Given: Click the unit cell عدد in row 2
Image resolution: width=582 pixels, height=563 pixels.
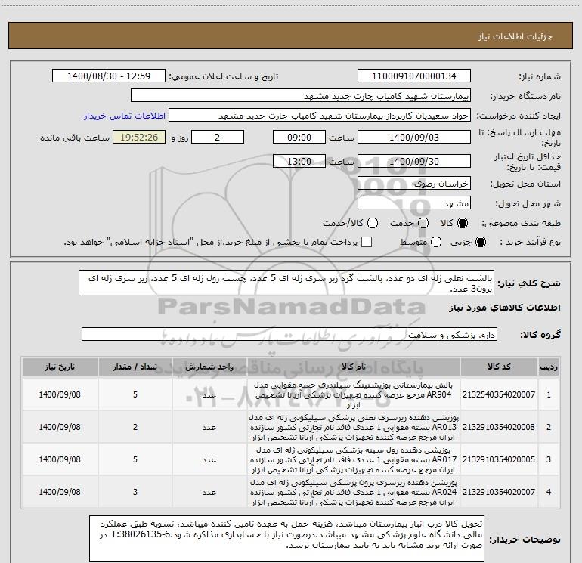Looking at the screenshot, I should [209, 427].
